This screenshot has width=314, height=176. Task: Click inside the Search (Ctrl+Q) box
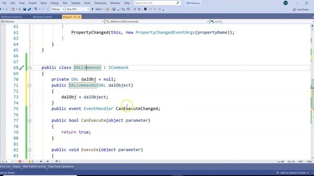coord(157,3)
